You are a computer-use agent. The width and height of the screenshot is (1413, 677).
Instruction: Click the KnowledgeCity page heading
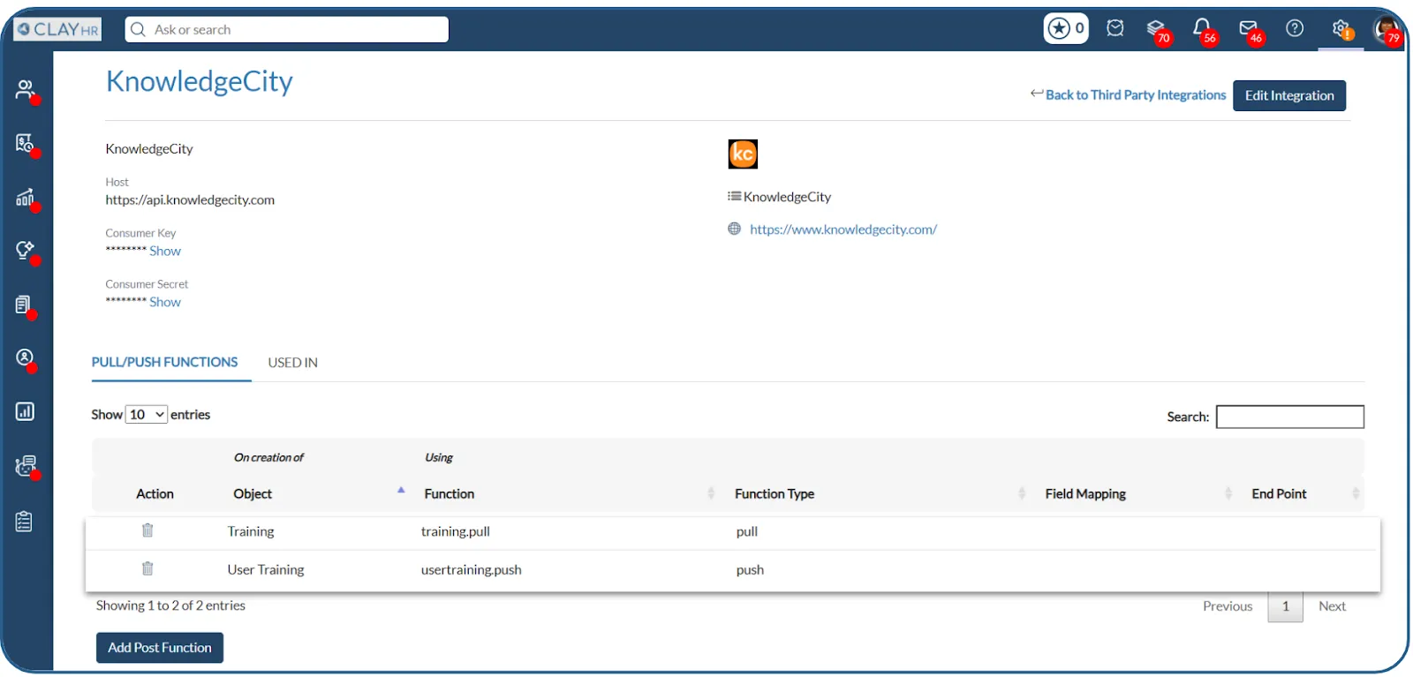[199, 81]
